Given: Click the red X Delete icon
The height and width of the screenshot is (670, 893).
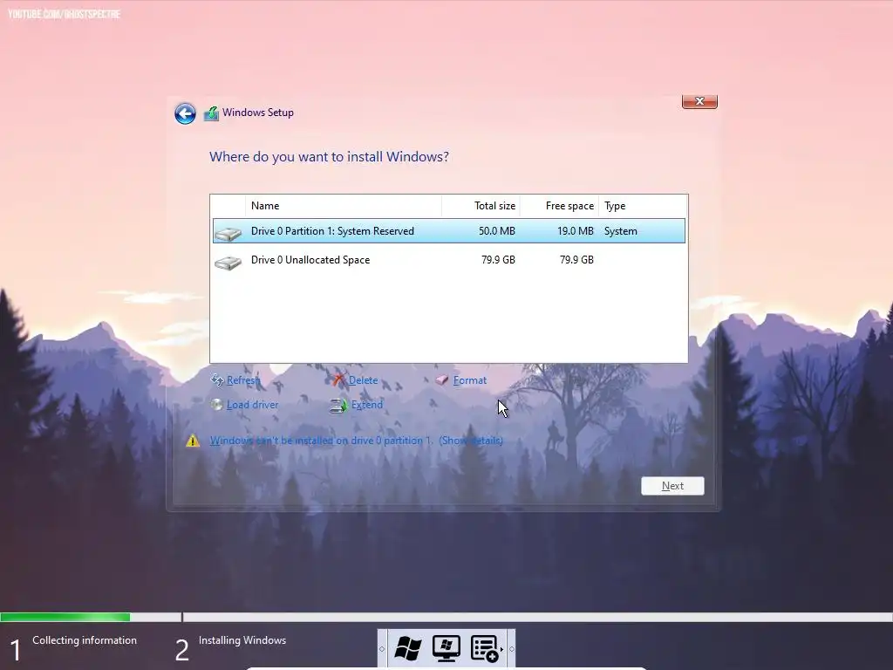Looking at the screenshot, I should click(x=339, y=380).
